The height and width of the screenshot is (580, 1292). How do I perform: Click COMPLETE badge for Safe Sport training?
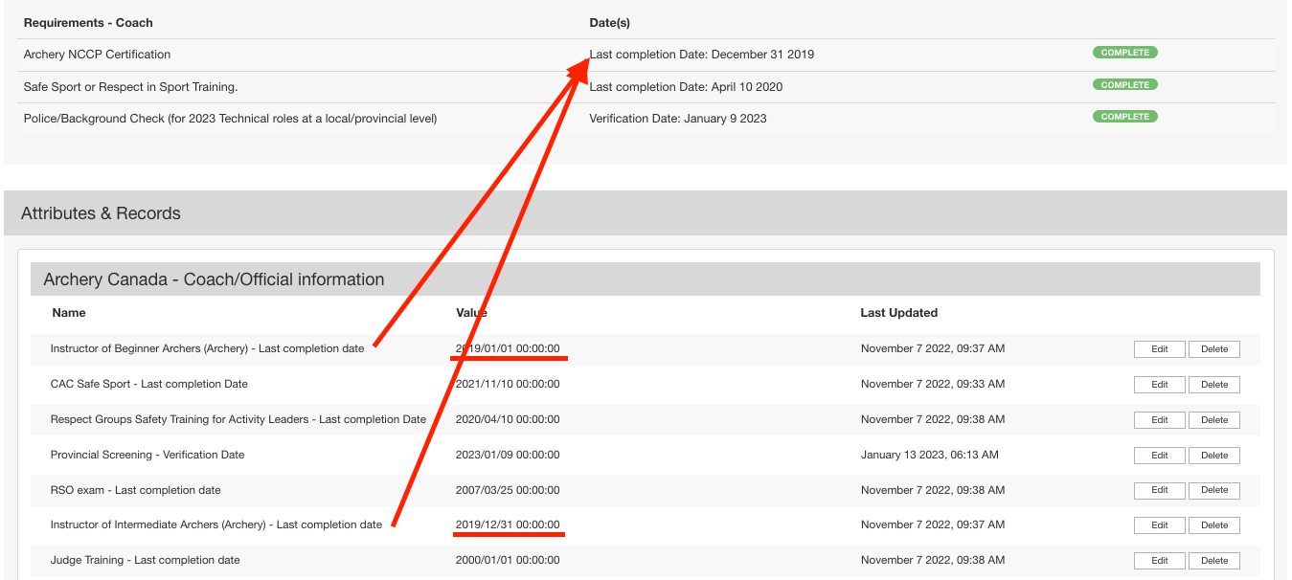1124,85
